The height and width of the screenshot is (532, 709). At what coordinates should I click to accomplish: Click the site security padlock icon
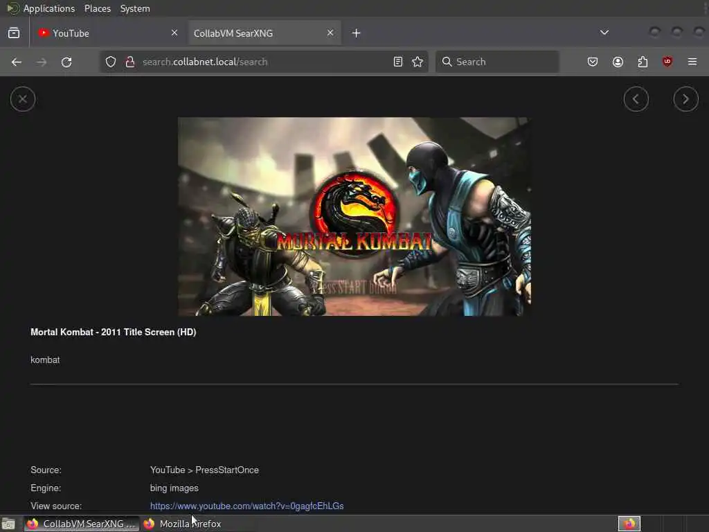[x=130, y=62]
